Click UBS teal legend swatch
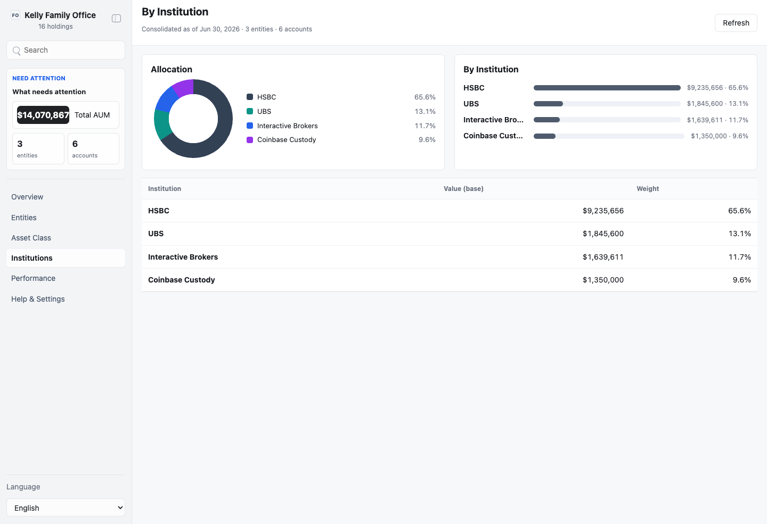The width and height of the screenshot is (767, 524). point(250,111)
